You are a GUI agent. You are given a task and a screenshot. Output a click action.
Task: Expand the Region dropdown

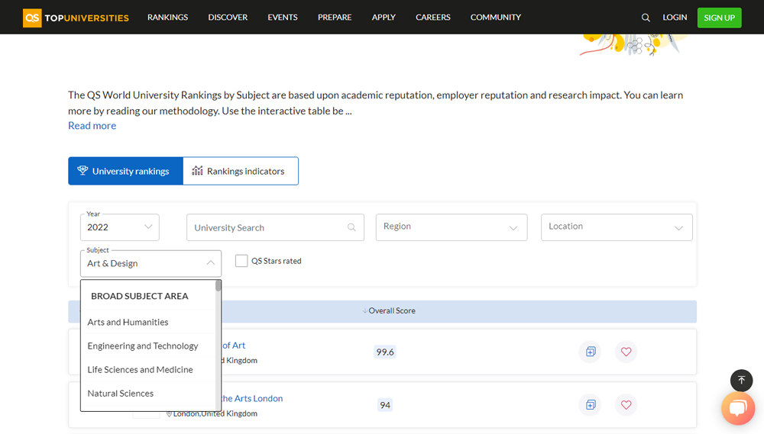tap(452, 227)
